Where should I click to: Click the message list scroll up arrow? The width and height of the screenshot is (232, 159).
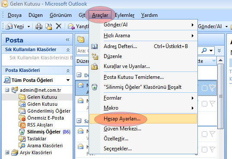[220, 60]
